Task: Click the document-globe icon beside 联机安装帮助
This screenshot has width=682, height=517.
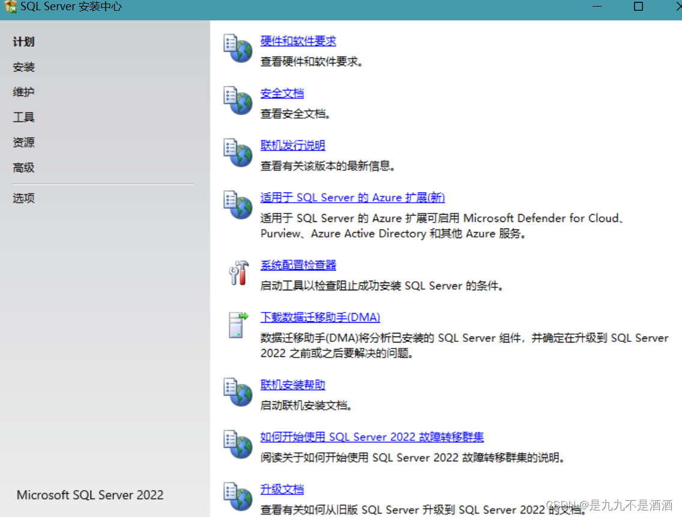Action: pyautogui.click(x=238, y=392)
